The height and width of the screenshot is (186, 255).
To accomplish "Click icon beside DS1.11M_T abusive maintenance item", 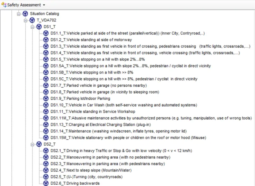I will [46, 118].
